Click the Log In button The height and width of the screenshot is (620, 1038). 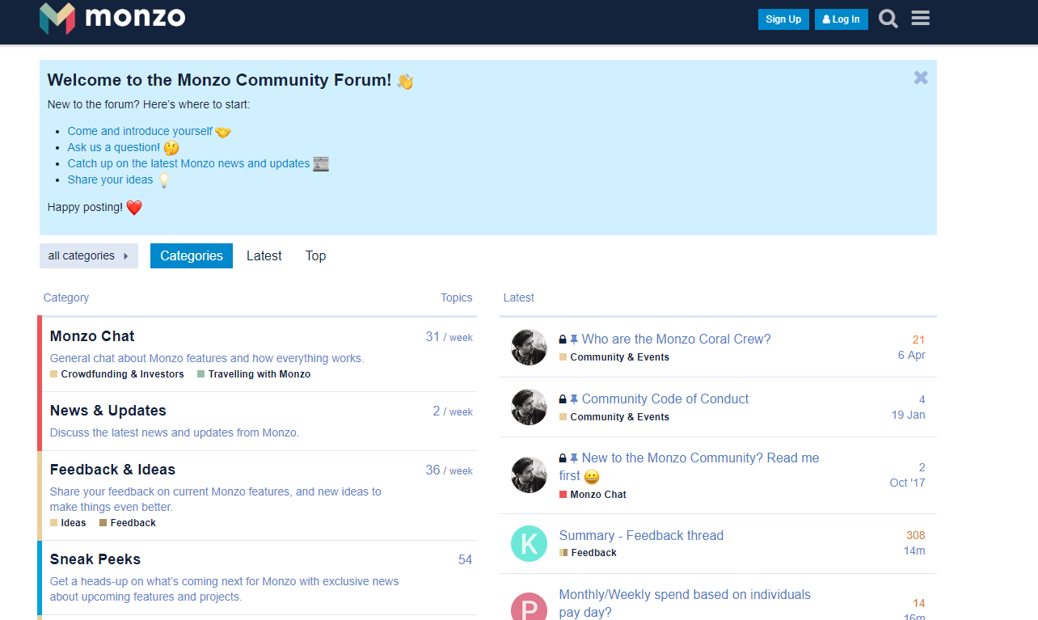click(842, 19)
